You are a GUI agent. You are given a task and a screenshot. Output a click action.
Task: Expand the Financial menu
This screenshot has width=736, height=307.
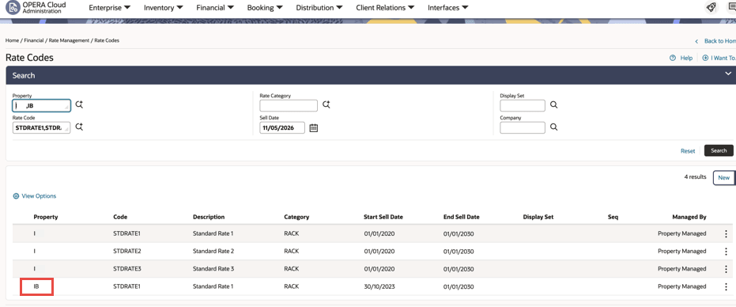(x=215, y=8)
